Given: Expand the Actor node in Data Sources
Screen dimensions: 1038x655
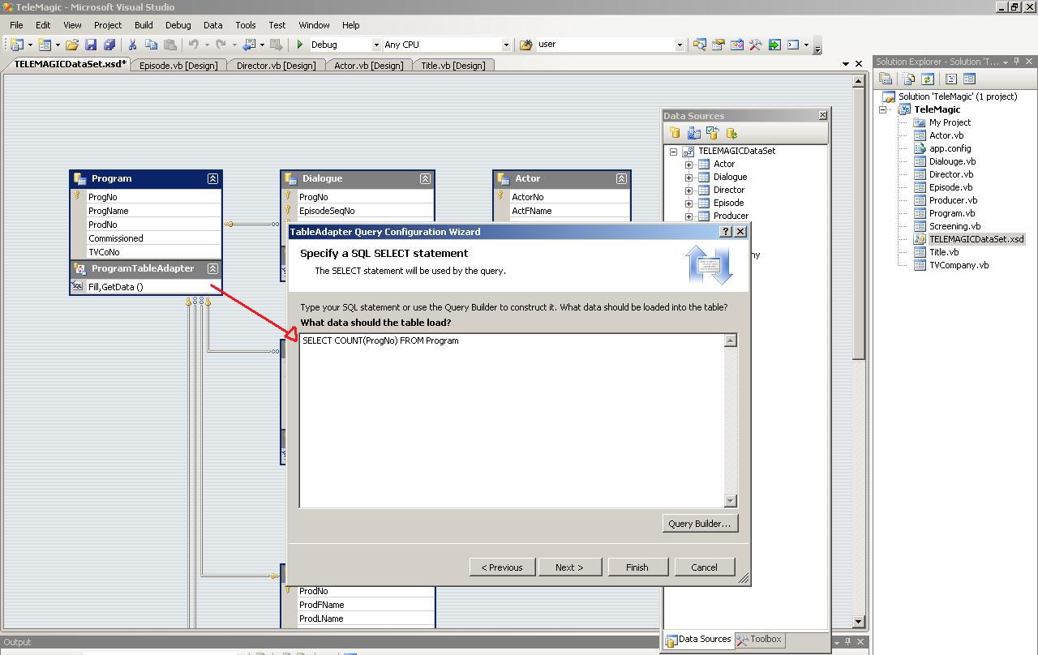Looking at the screenshot, I should (x=688, y=164).
